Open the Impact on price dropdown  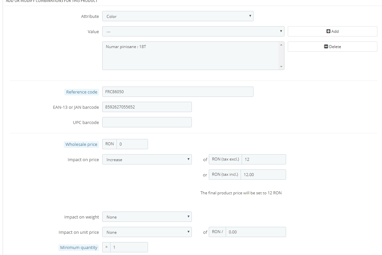click(147, 159)
